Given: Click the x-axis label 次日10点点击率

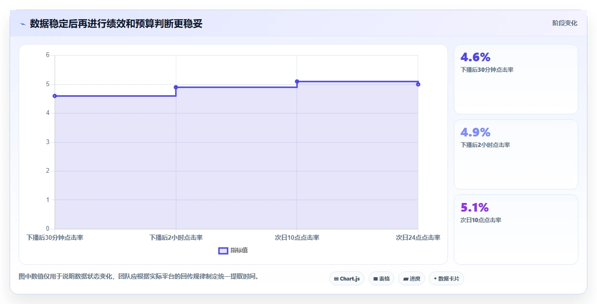Looking at the screenshot, I should [297, 237].
